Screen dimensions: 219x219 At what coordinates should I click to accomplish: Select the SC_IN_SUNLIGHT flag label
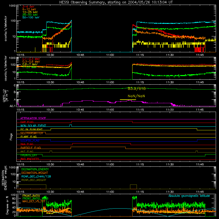point(31,129)
